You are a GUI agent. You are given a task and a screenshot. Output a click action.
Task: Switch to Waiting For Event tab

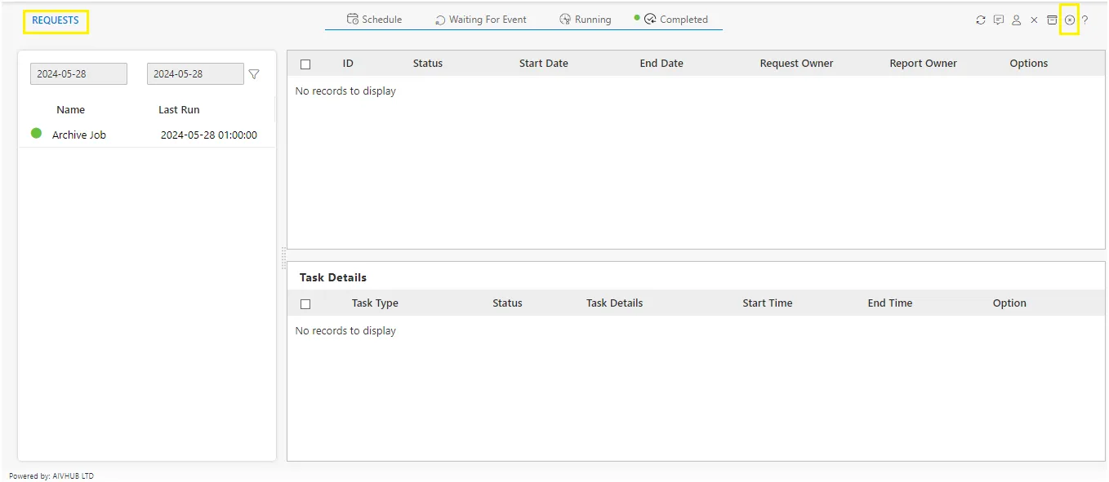[481, 20]
